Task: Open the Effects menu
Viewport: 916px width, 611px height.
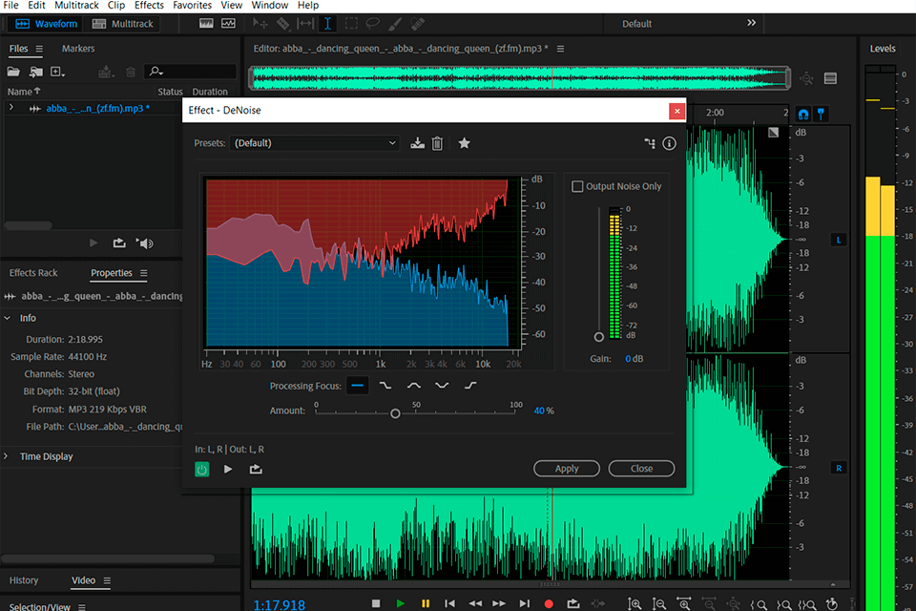Action: pyautogui.click(x=149, y=5)
